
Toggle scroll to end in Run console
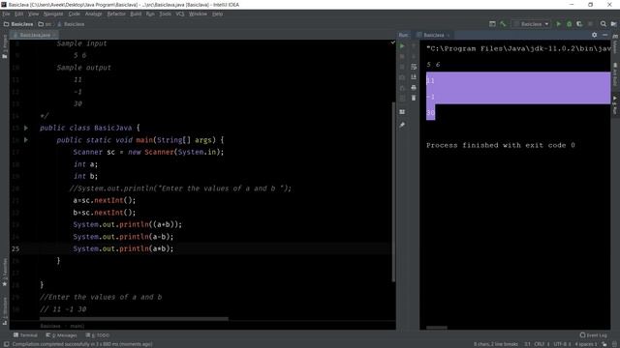point(414,77)
